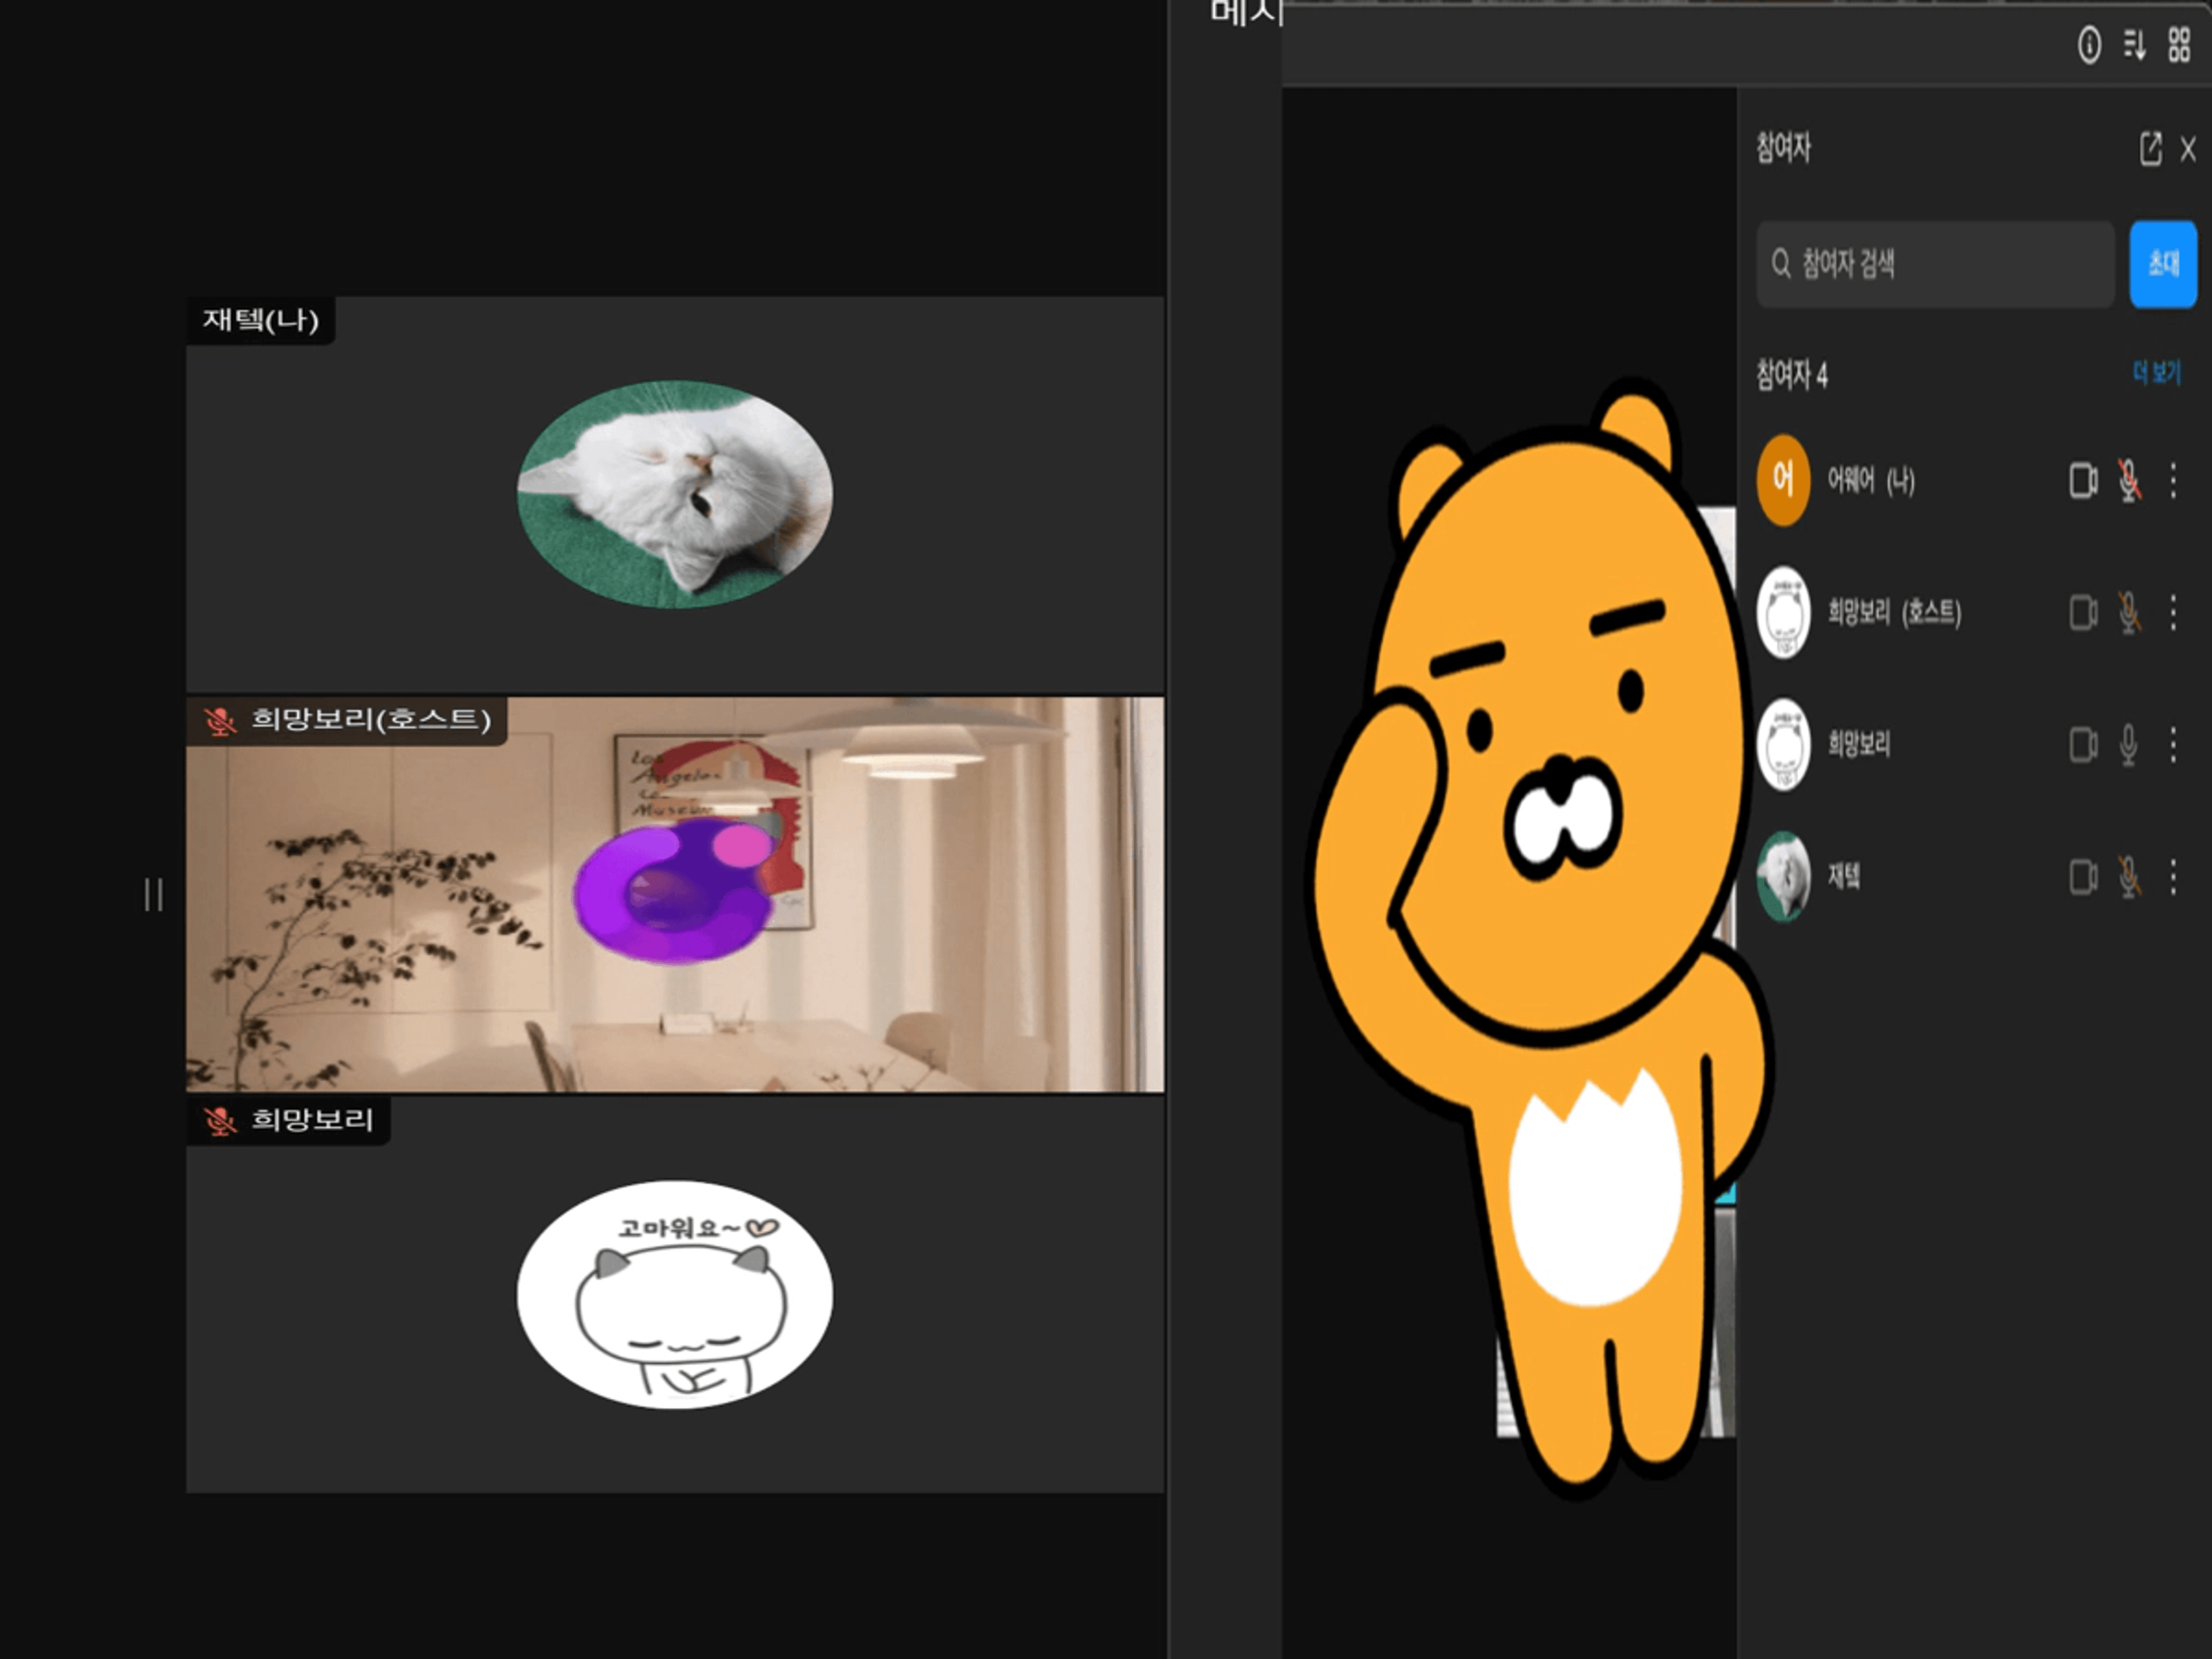Click the 고마워요 cat profile image in bottom tile
Image resolution: width=2212 pixels, height=1659 pixels.
(x=675, y=1295)
